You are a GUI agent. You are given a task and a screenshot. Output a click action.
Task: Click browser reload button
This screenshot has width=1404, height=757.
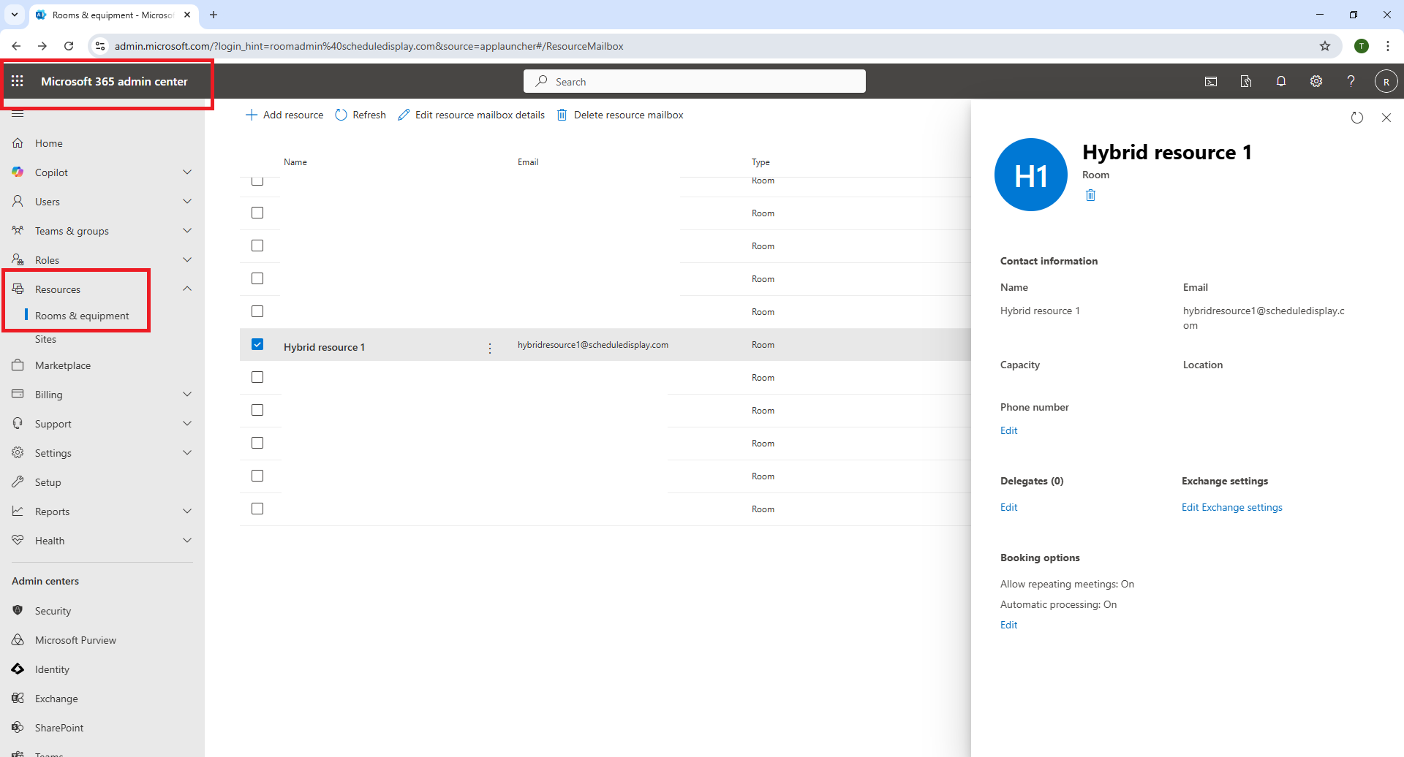tap(69, 46)
